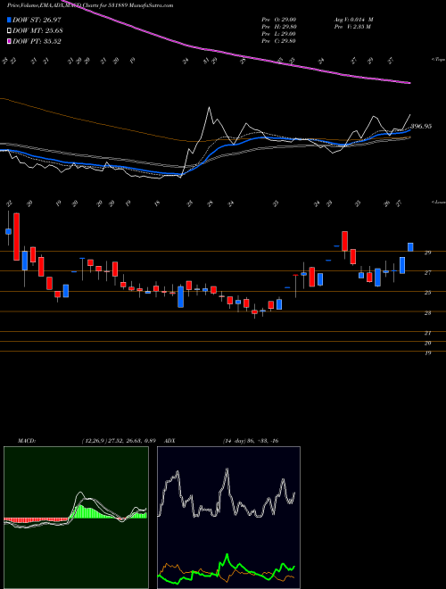Click the thick green line in ADX panel
The image size is (446, 589).
tap(227, 556)
